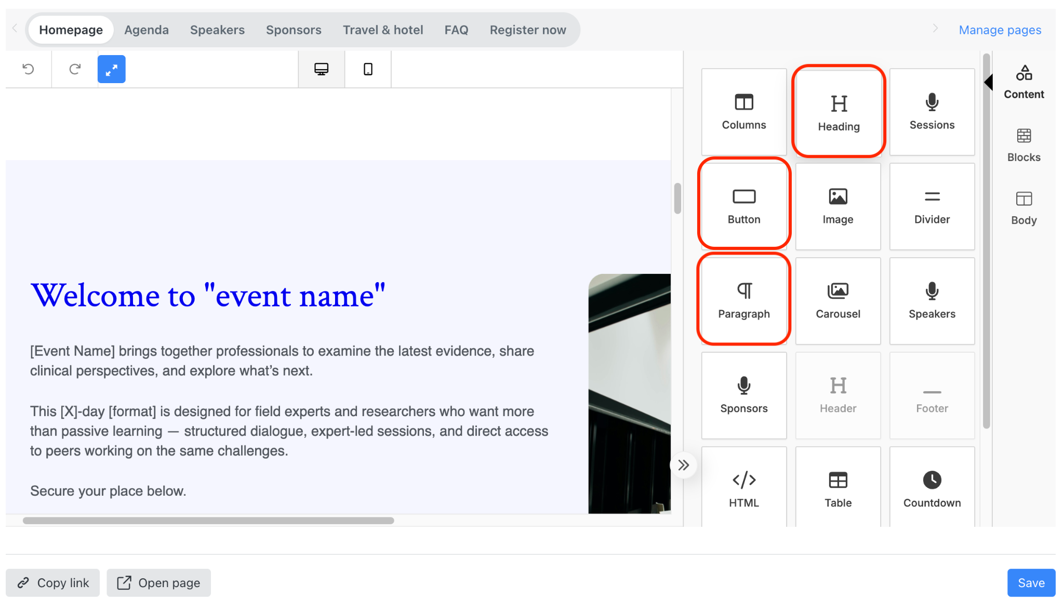The width and height of the screenshot is (1064, 611).
Task: Select the disabled Header block
Action: click(x=838, y=395)
